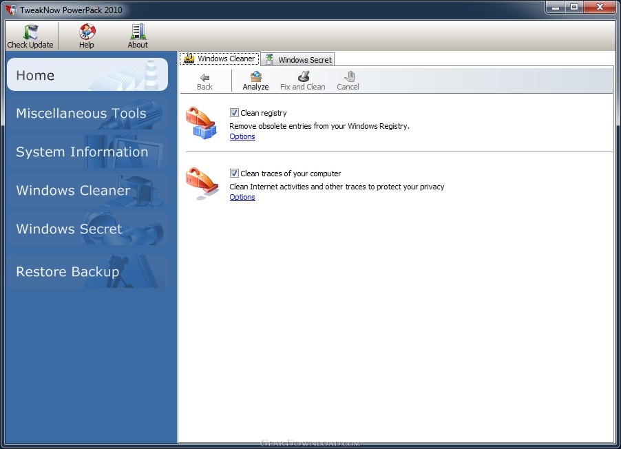Screen dimensions: 621x449
Task: Uncheck the Clean registry checkbox
Action: 234,113
